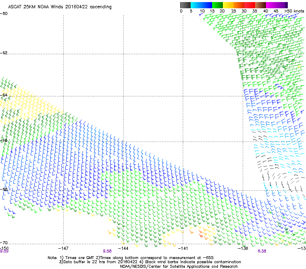306x269 pixels.
Task: Click the cyan 5-10 knots legend swatch
Action: pos(196,5)
